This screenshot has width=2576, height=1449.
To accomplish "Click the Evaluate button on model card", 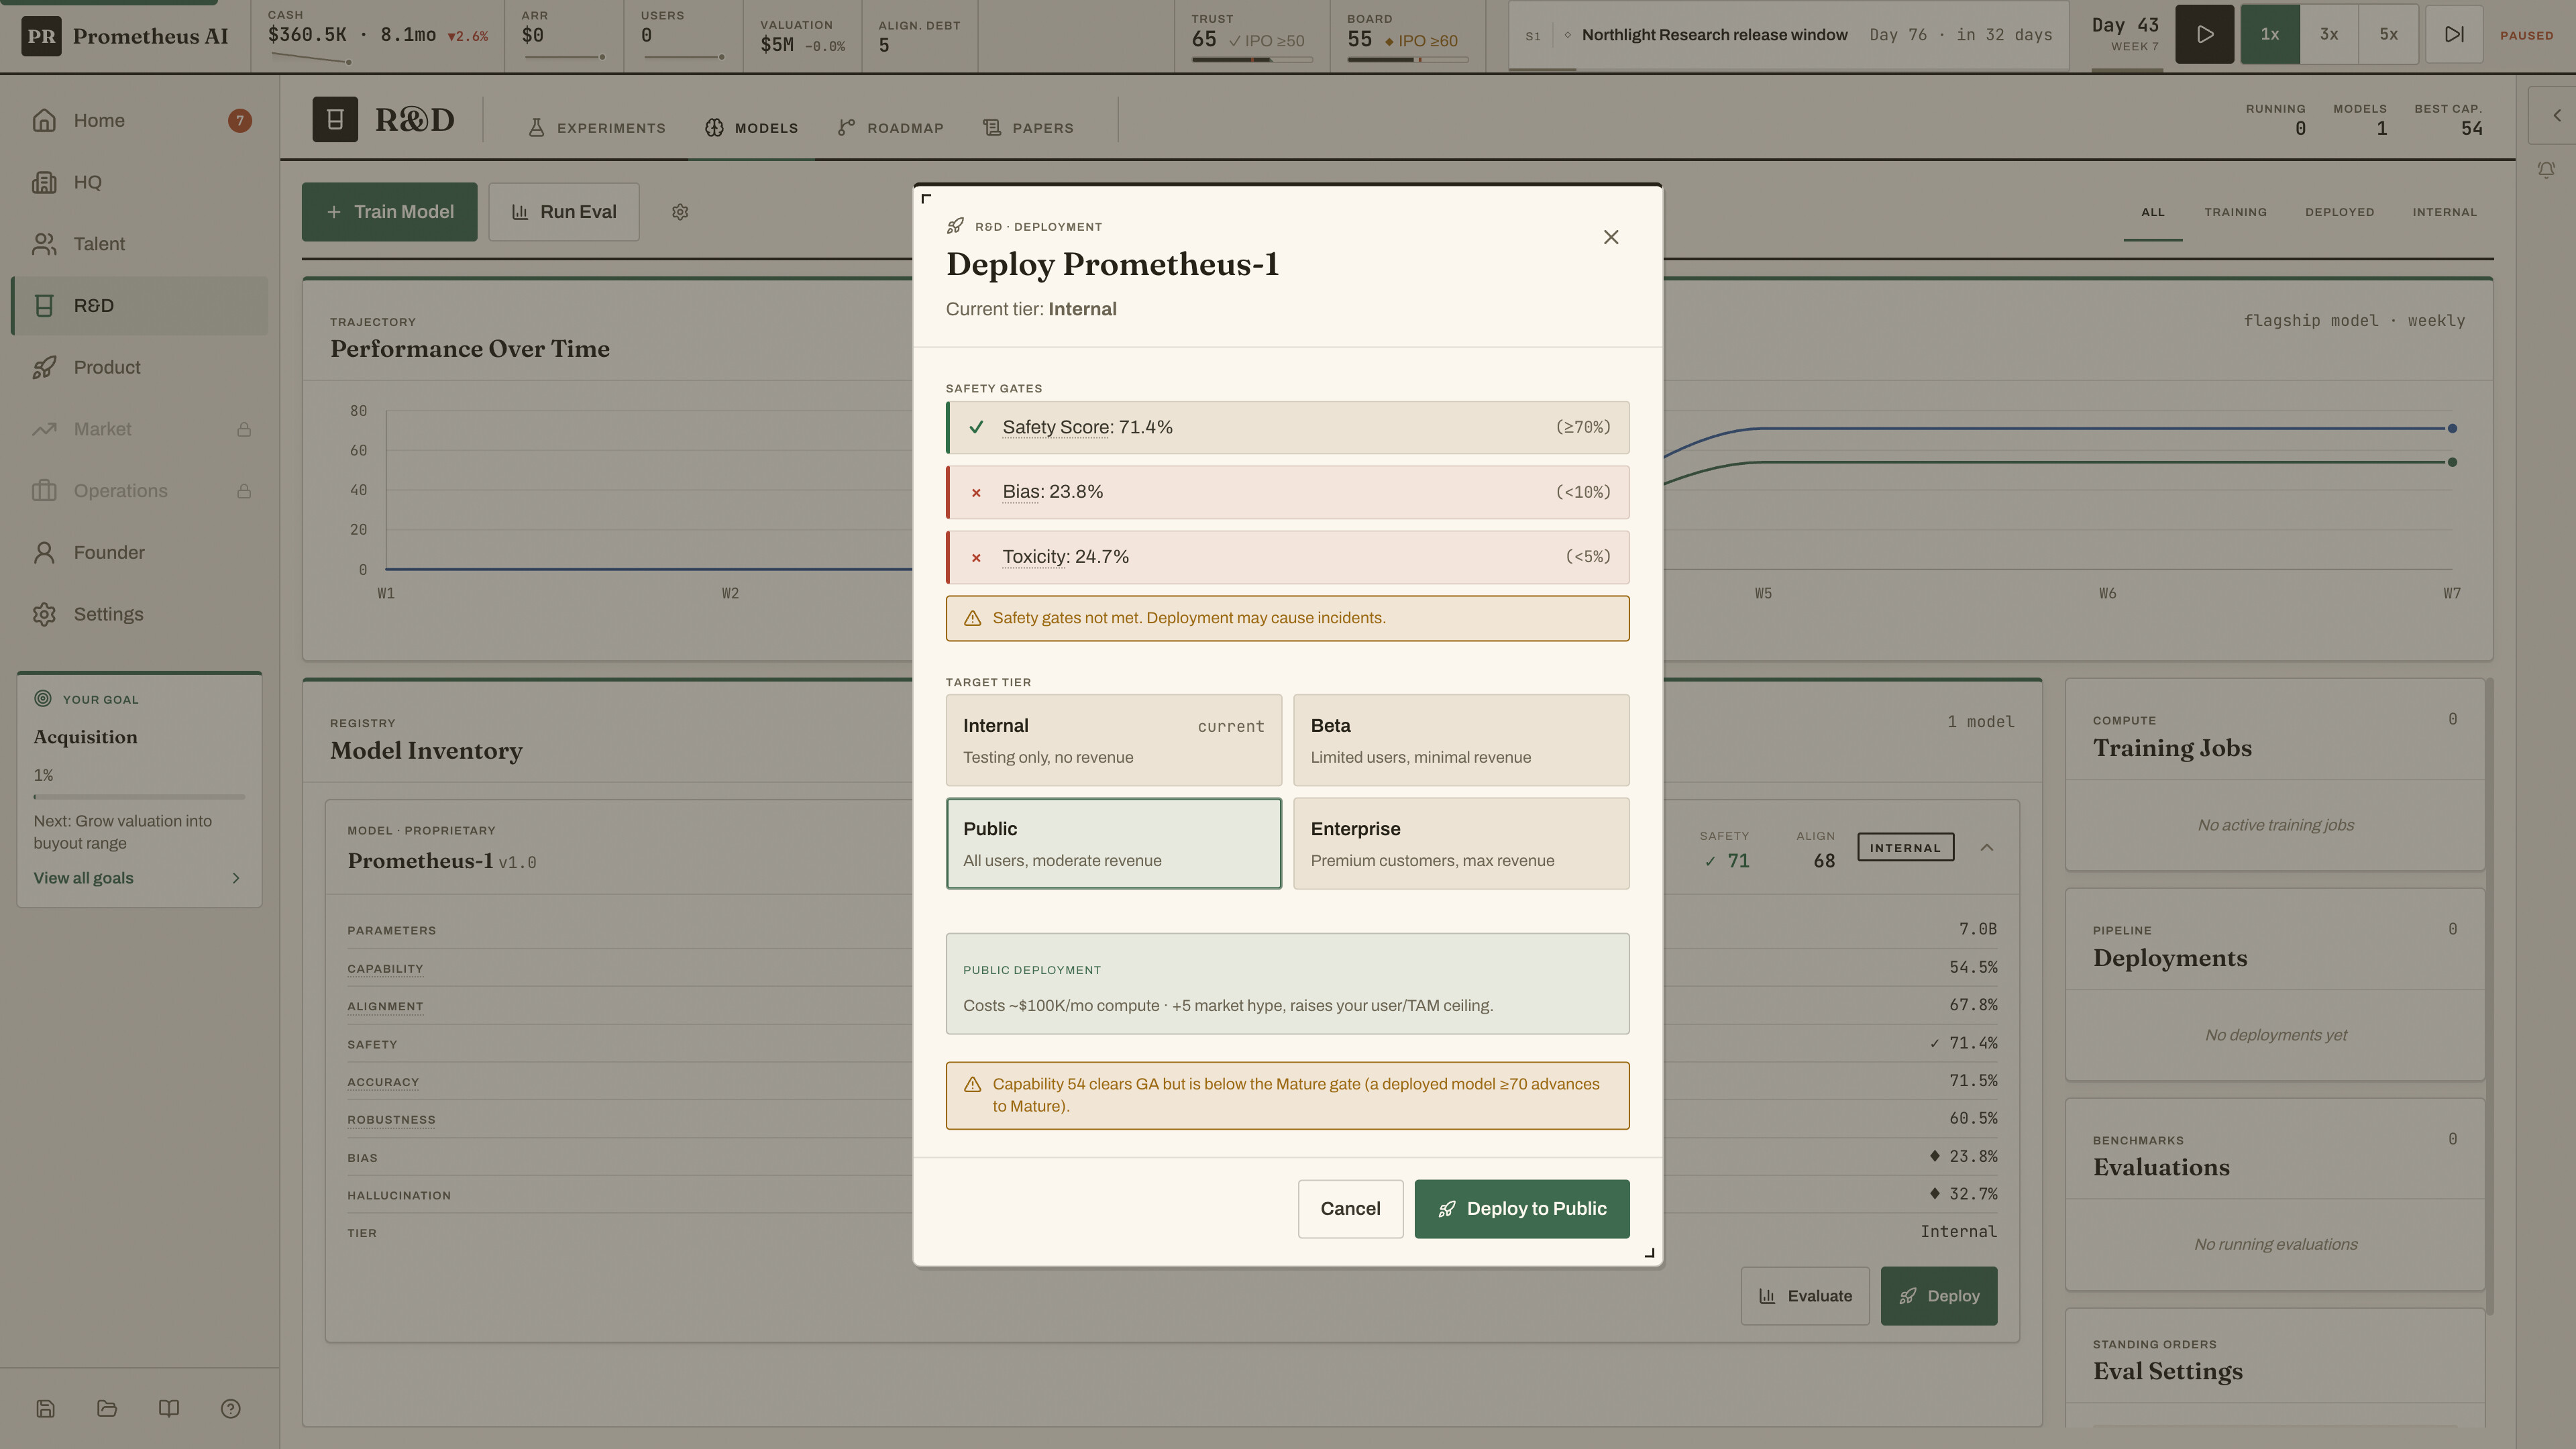I will [1805, 1296].
